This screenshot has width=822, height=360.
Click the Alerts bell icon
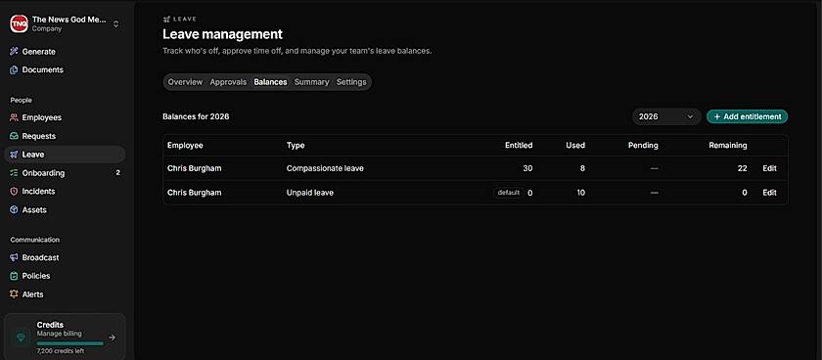(x=14, y=294)
